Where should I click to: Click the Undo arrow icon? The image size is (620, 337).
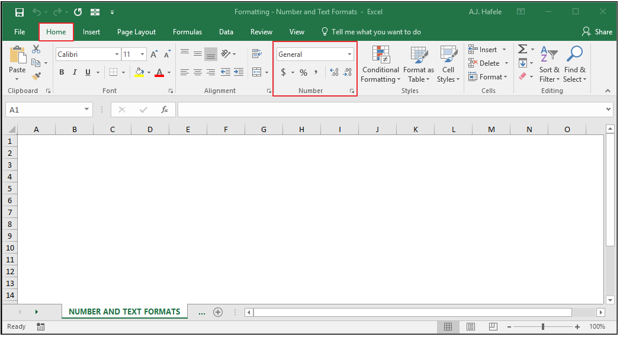coord(37,12)
